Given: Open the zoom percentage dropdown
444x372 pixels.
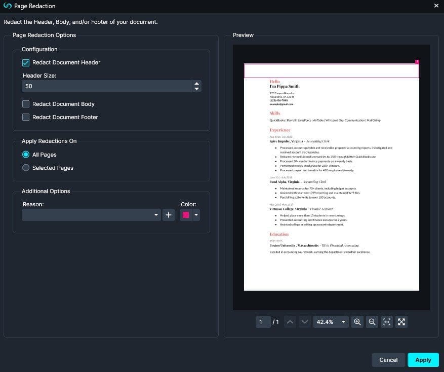Looking at the screenshot, I should [343, 322].
